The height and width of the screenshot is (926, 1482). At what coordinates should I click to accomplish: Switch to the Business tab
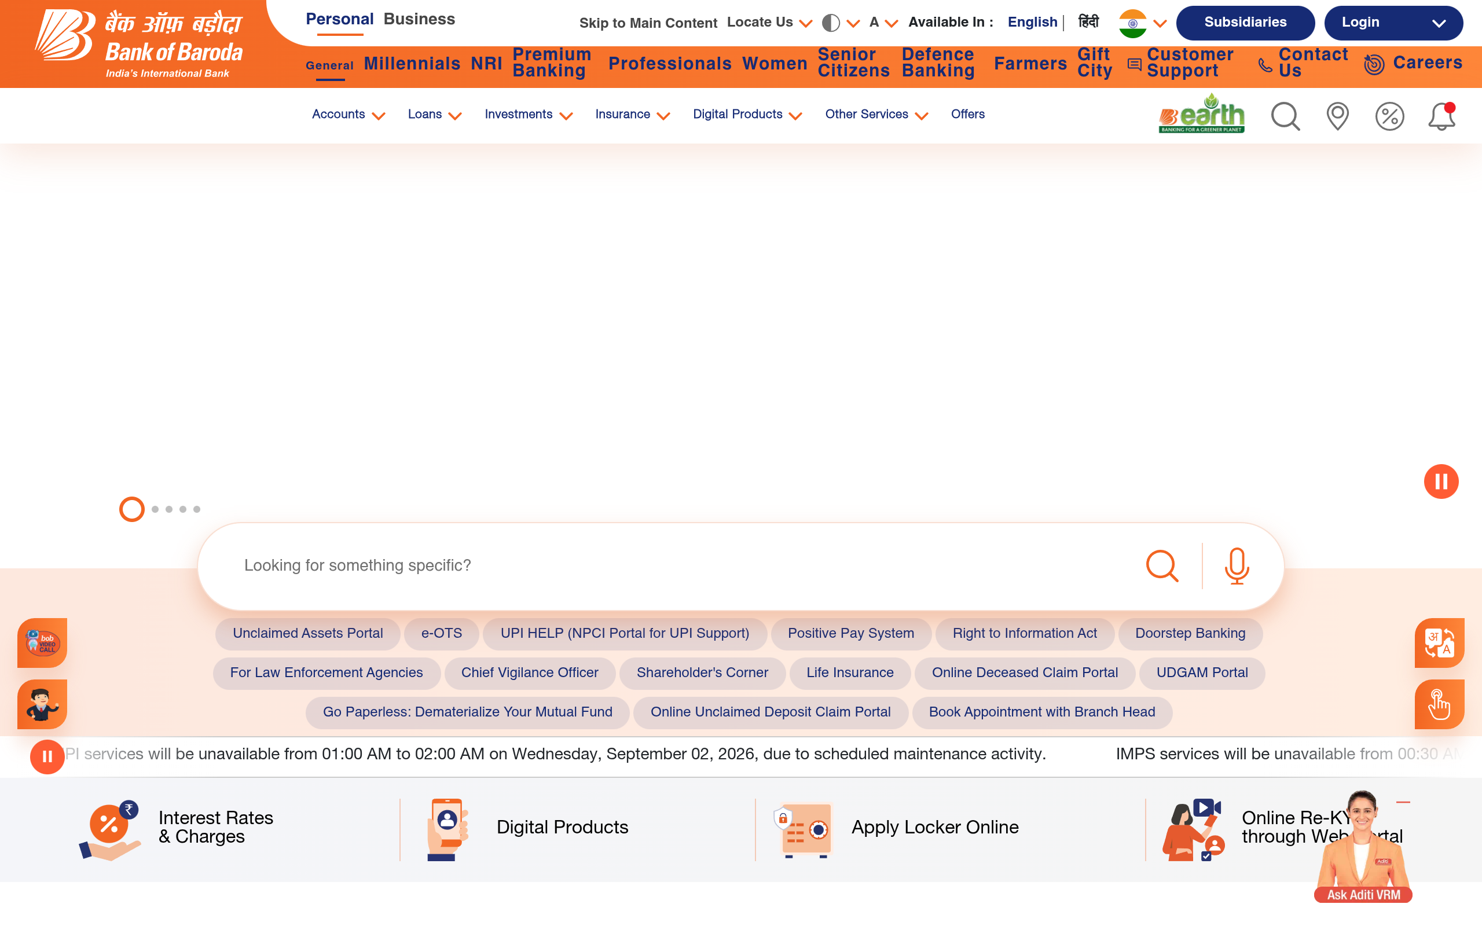[x=419, y=19]
